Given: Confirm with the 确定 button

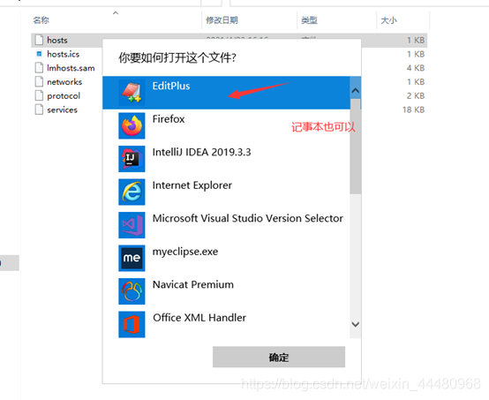Looking at the screenshot, I should pyautogui.click(x=279, y=357).
